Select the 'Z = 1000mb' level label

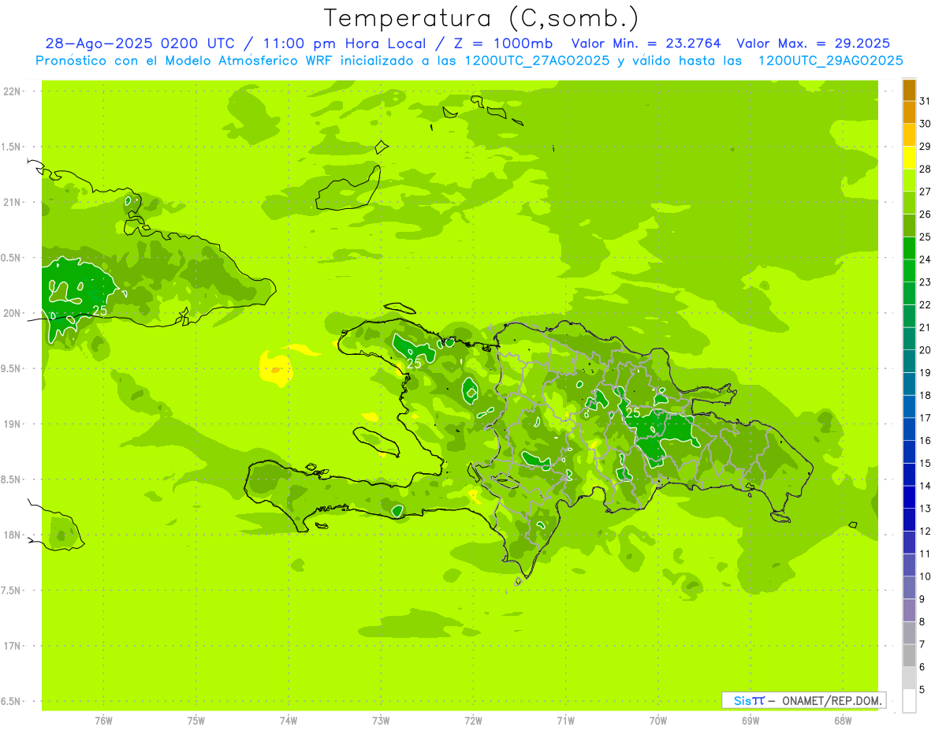512,43
